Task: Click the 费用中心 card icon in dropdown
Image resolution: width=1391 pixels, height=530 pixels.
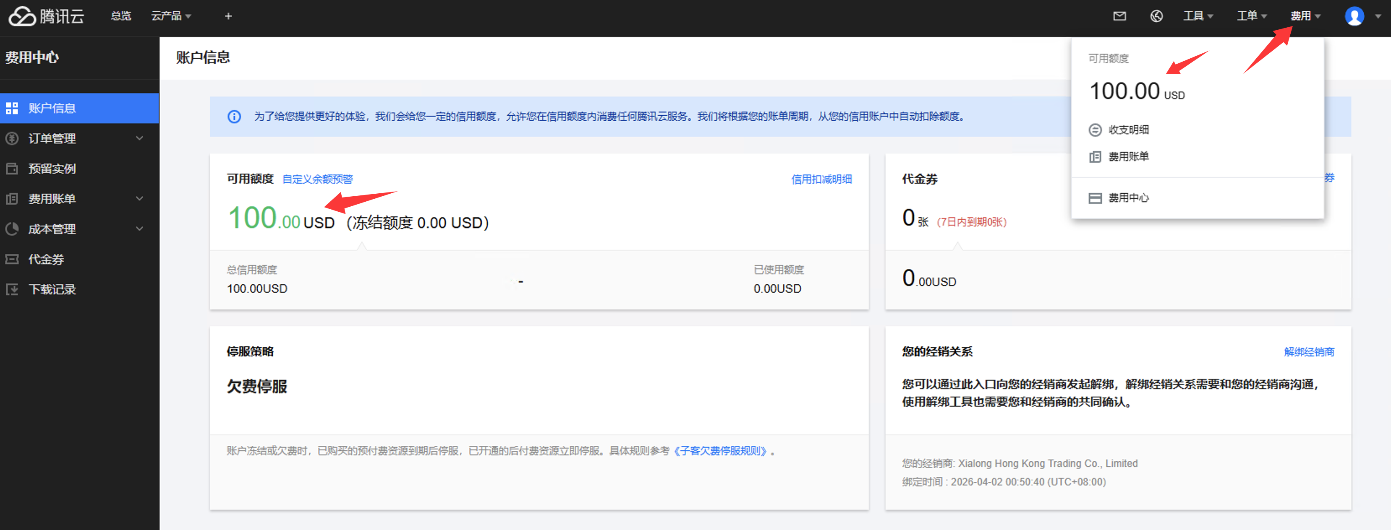Action: 1095,198
